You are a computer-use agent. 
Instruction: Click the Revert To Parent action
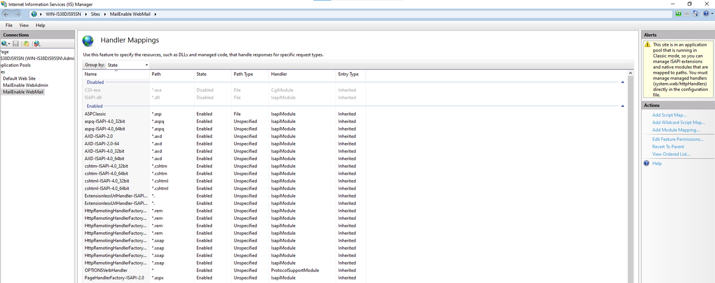tap(668, 147)
